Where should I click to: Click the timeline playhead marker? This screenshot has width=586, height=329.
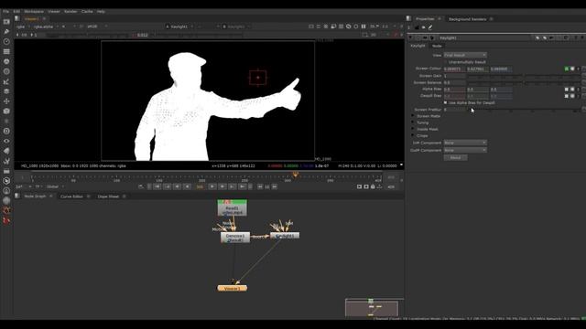[x=295, y=175]
